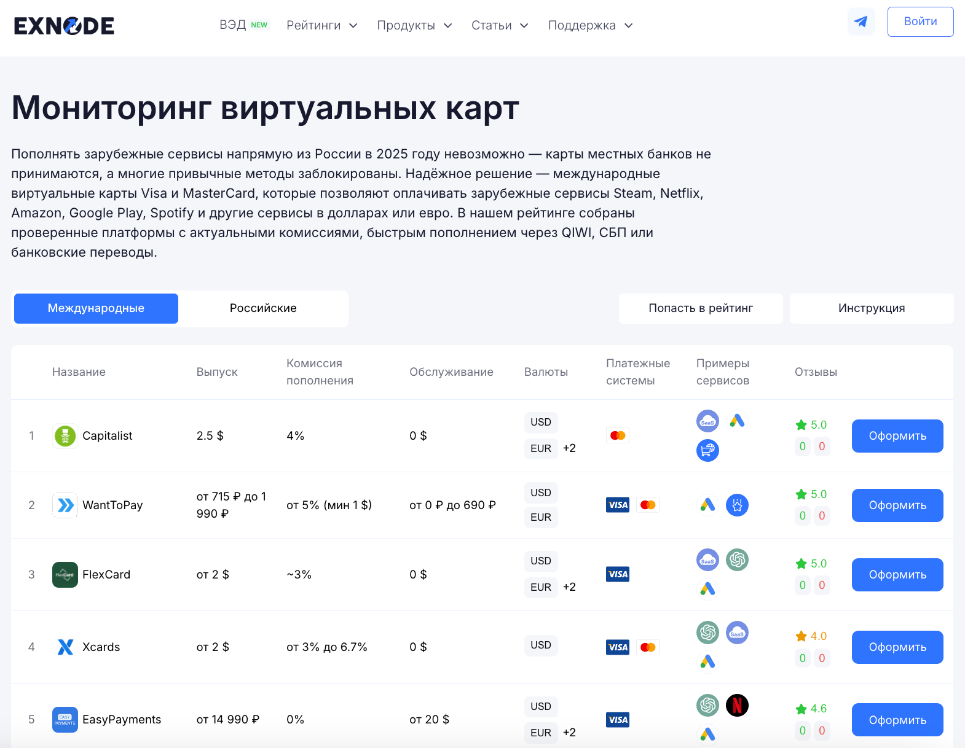Click the EasyPayments logo icon
Screen dimensions: 965x748
(65, 720)
